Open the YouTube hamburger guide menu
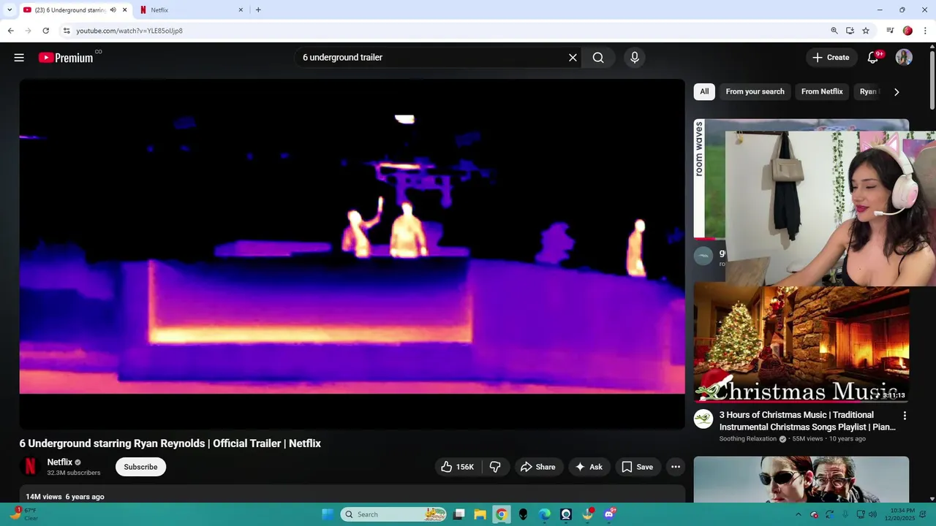 pyautogui.click(x=19, y=58)
